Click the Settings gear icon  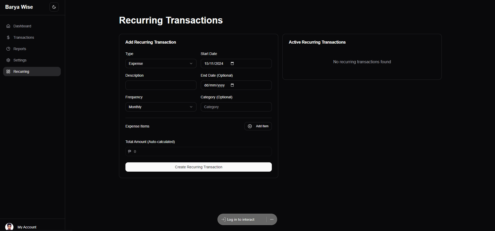pos(8,60)
